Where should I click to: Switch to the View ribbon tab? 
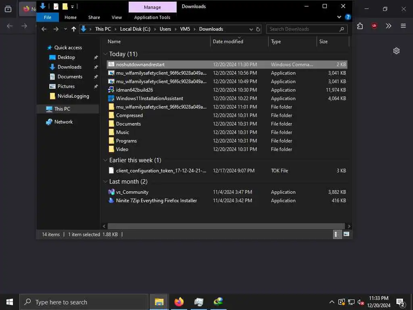pos(117,17)
